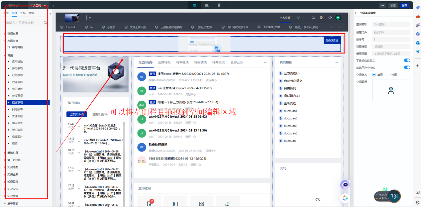Collapse the 布局组件 tree node
Screen dimensions: 421x207
coord(5,41)
